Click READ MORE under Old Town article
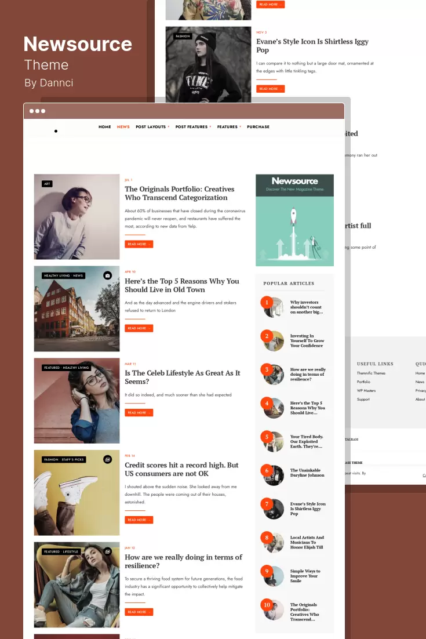The height and width of the screenshot is (639, 426). tap(139, 328)
